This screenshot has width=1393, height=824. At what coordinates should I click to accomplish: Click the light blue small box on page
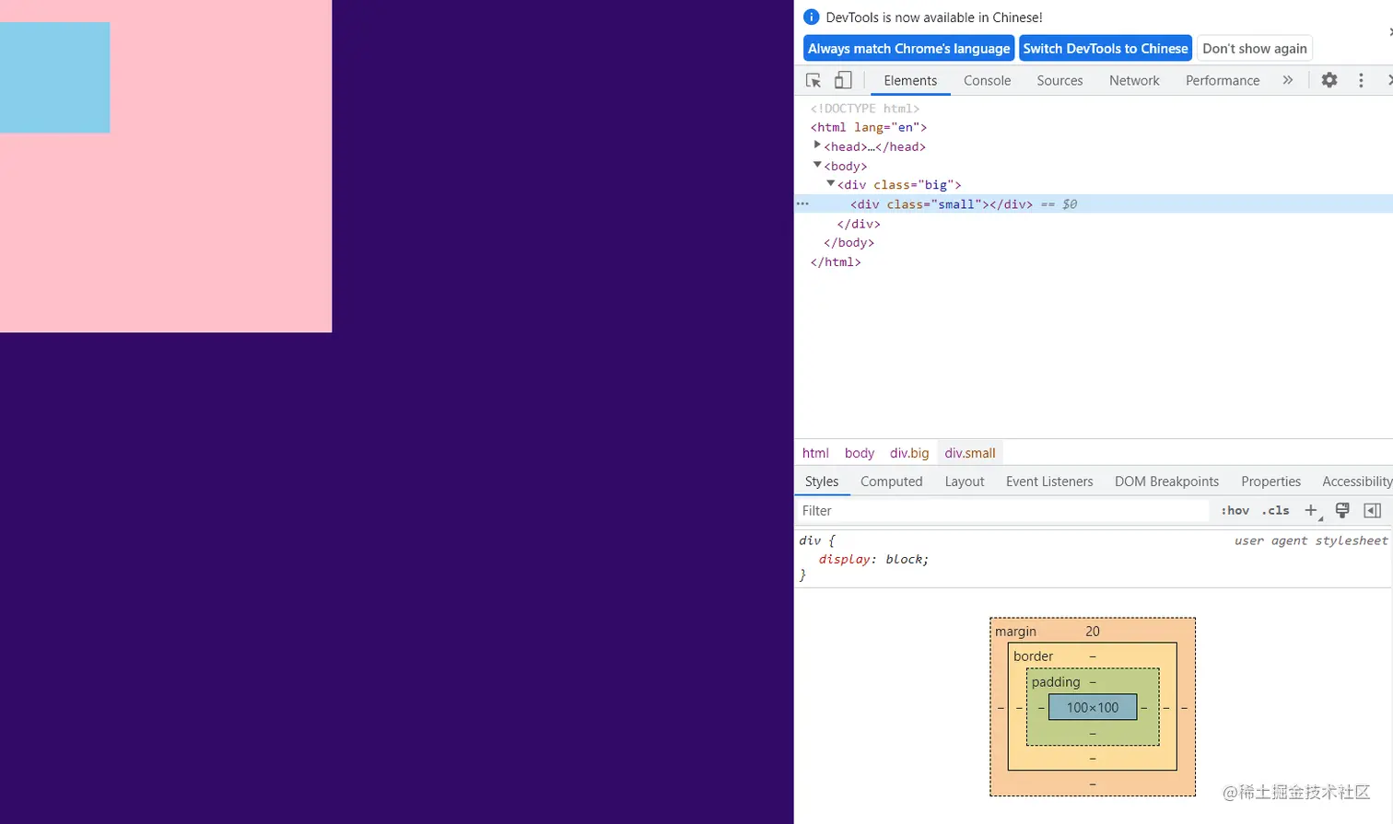click(x=54, y=77)
